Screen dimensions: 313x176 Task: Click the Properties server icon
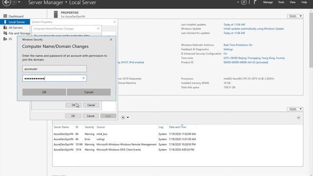pos(56,14)
